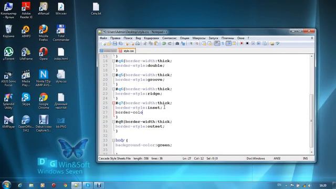Toggle word wrap toolbar button

217,44
